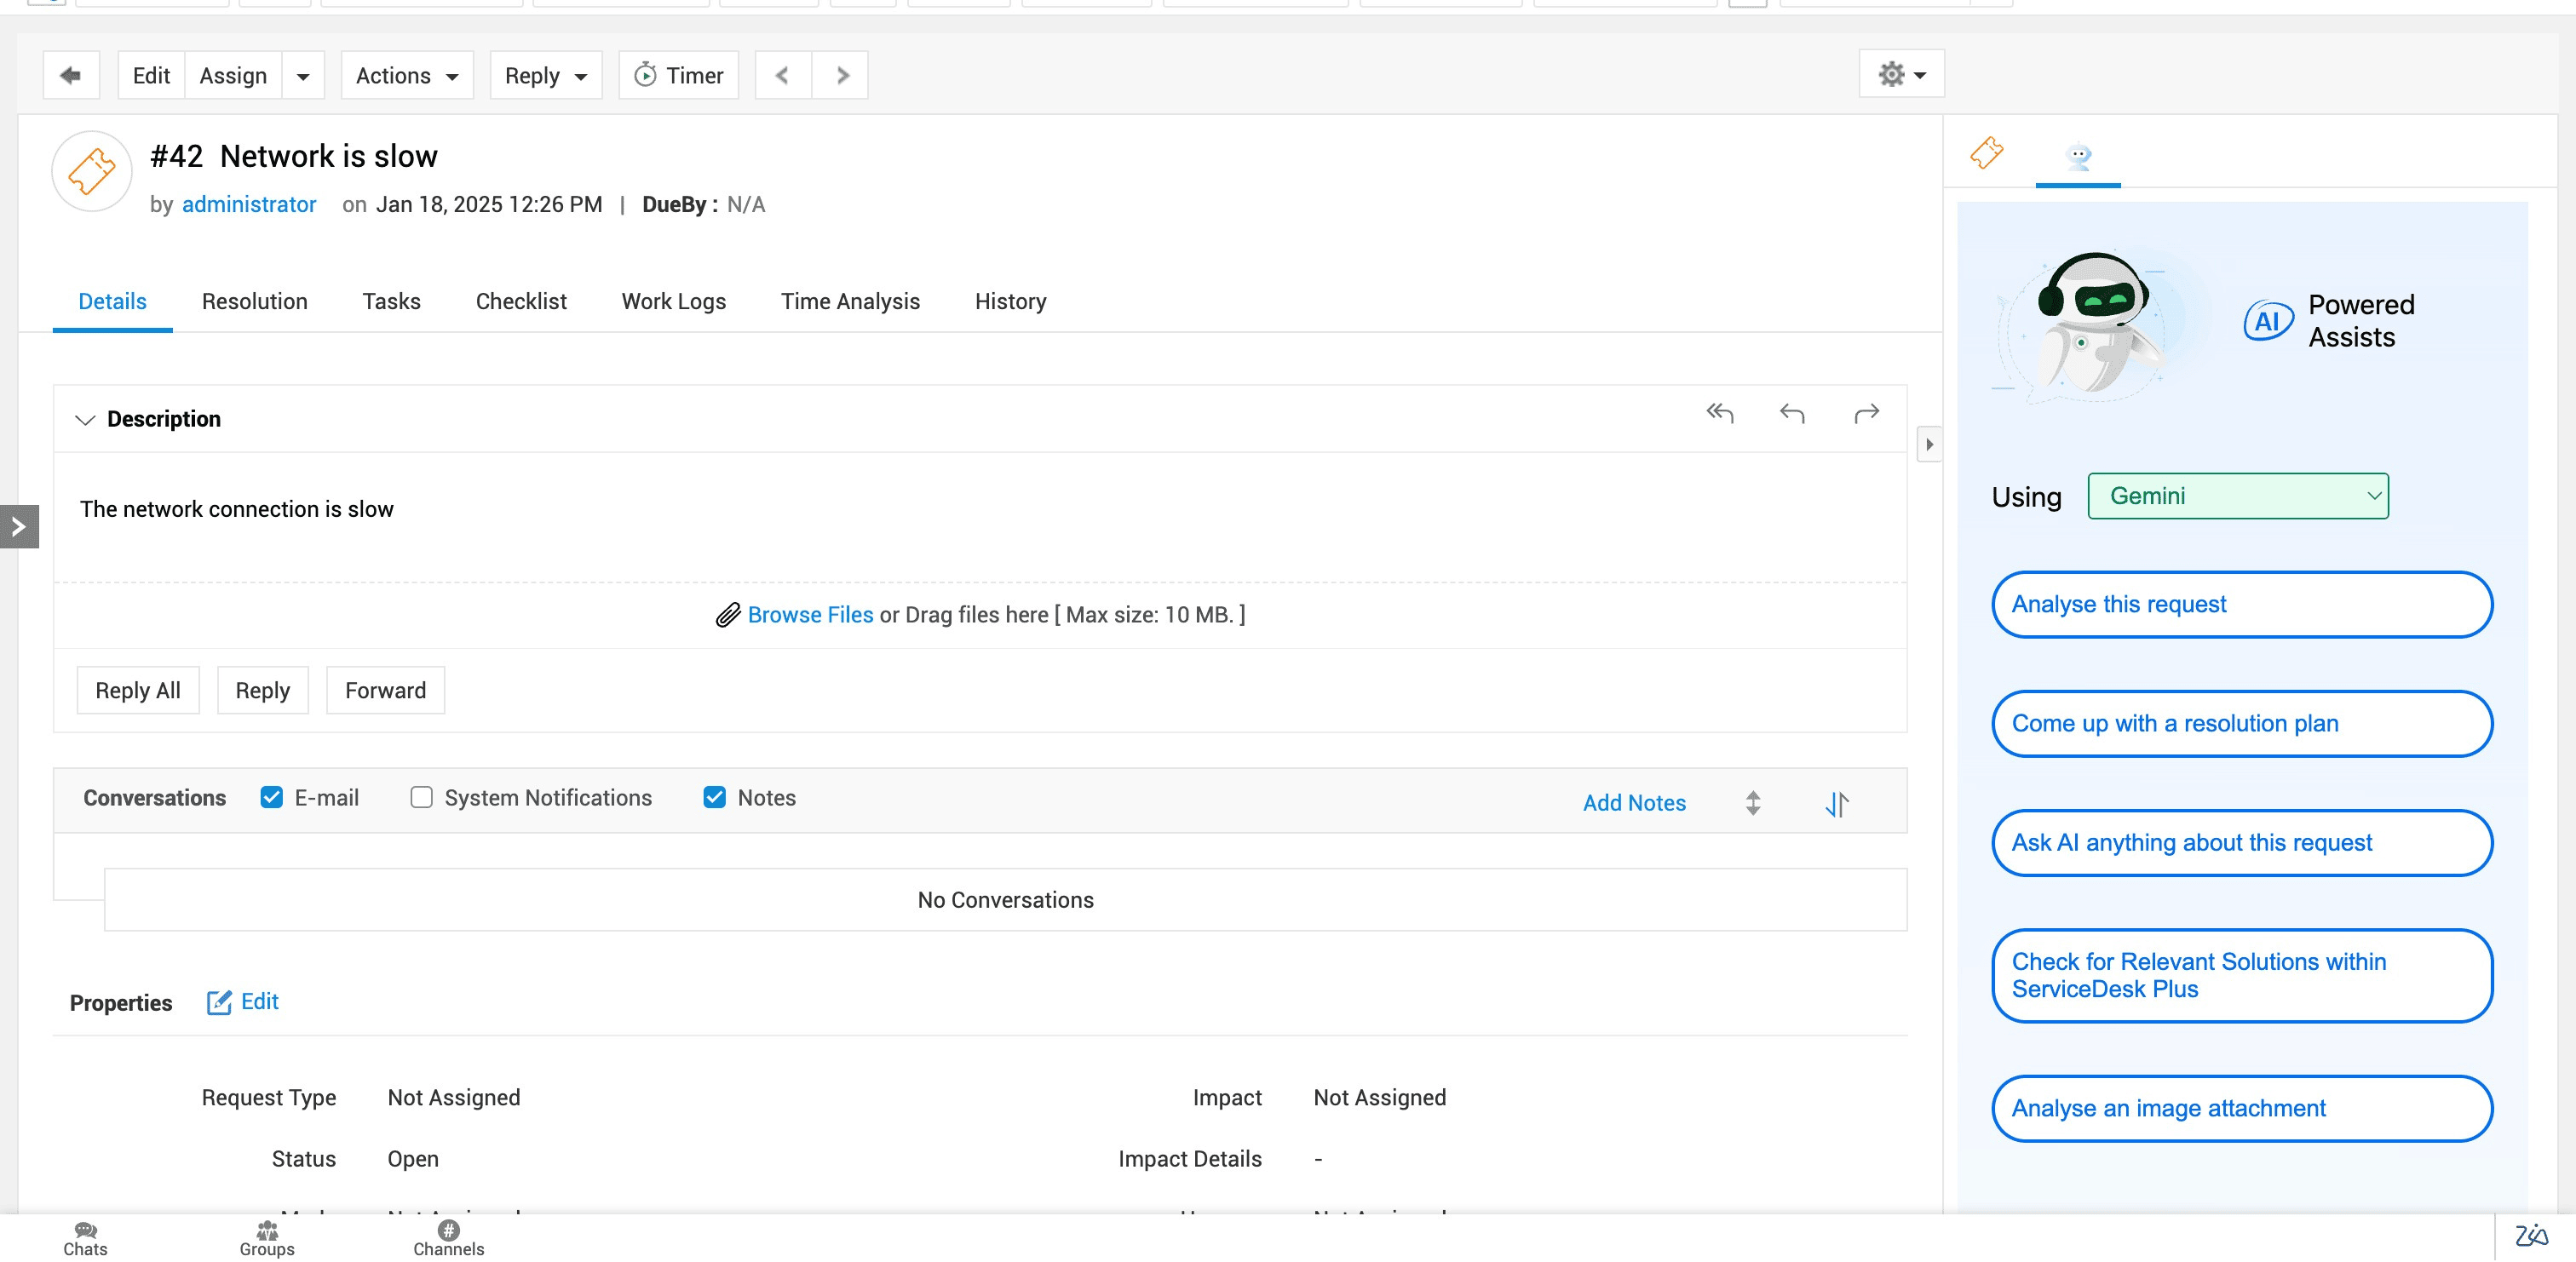Image resolution: width=2576 pixels, height=1262 pixels.
Task: Click the conversation sort order icon
Action: click(1837, 803)
